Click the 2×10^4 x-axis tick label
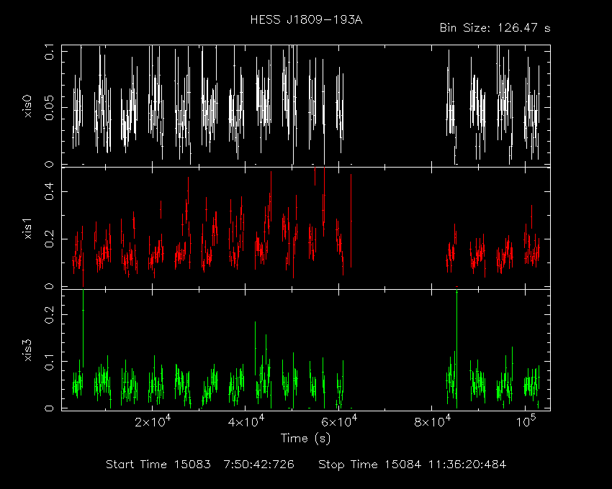The image size is (612, 489). pyautogui.click(x=153, y=421)
